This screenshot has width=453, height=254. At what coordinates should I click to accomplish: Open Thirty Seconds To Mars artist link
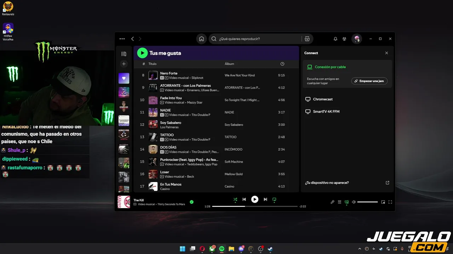pyautogui.click(x=171, y=204)
